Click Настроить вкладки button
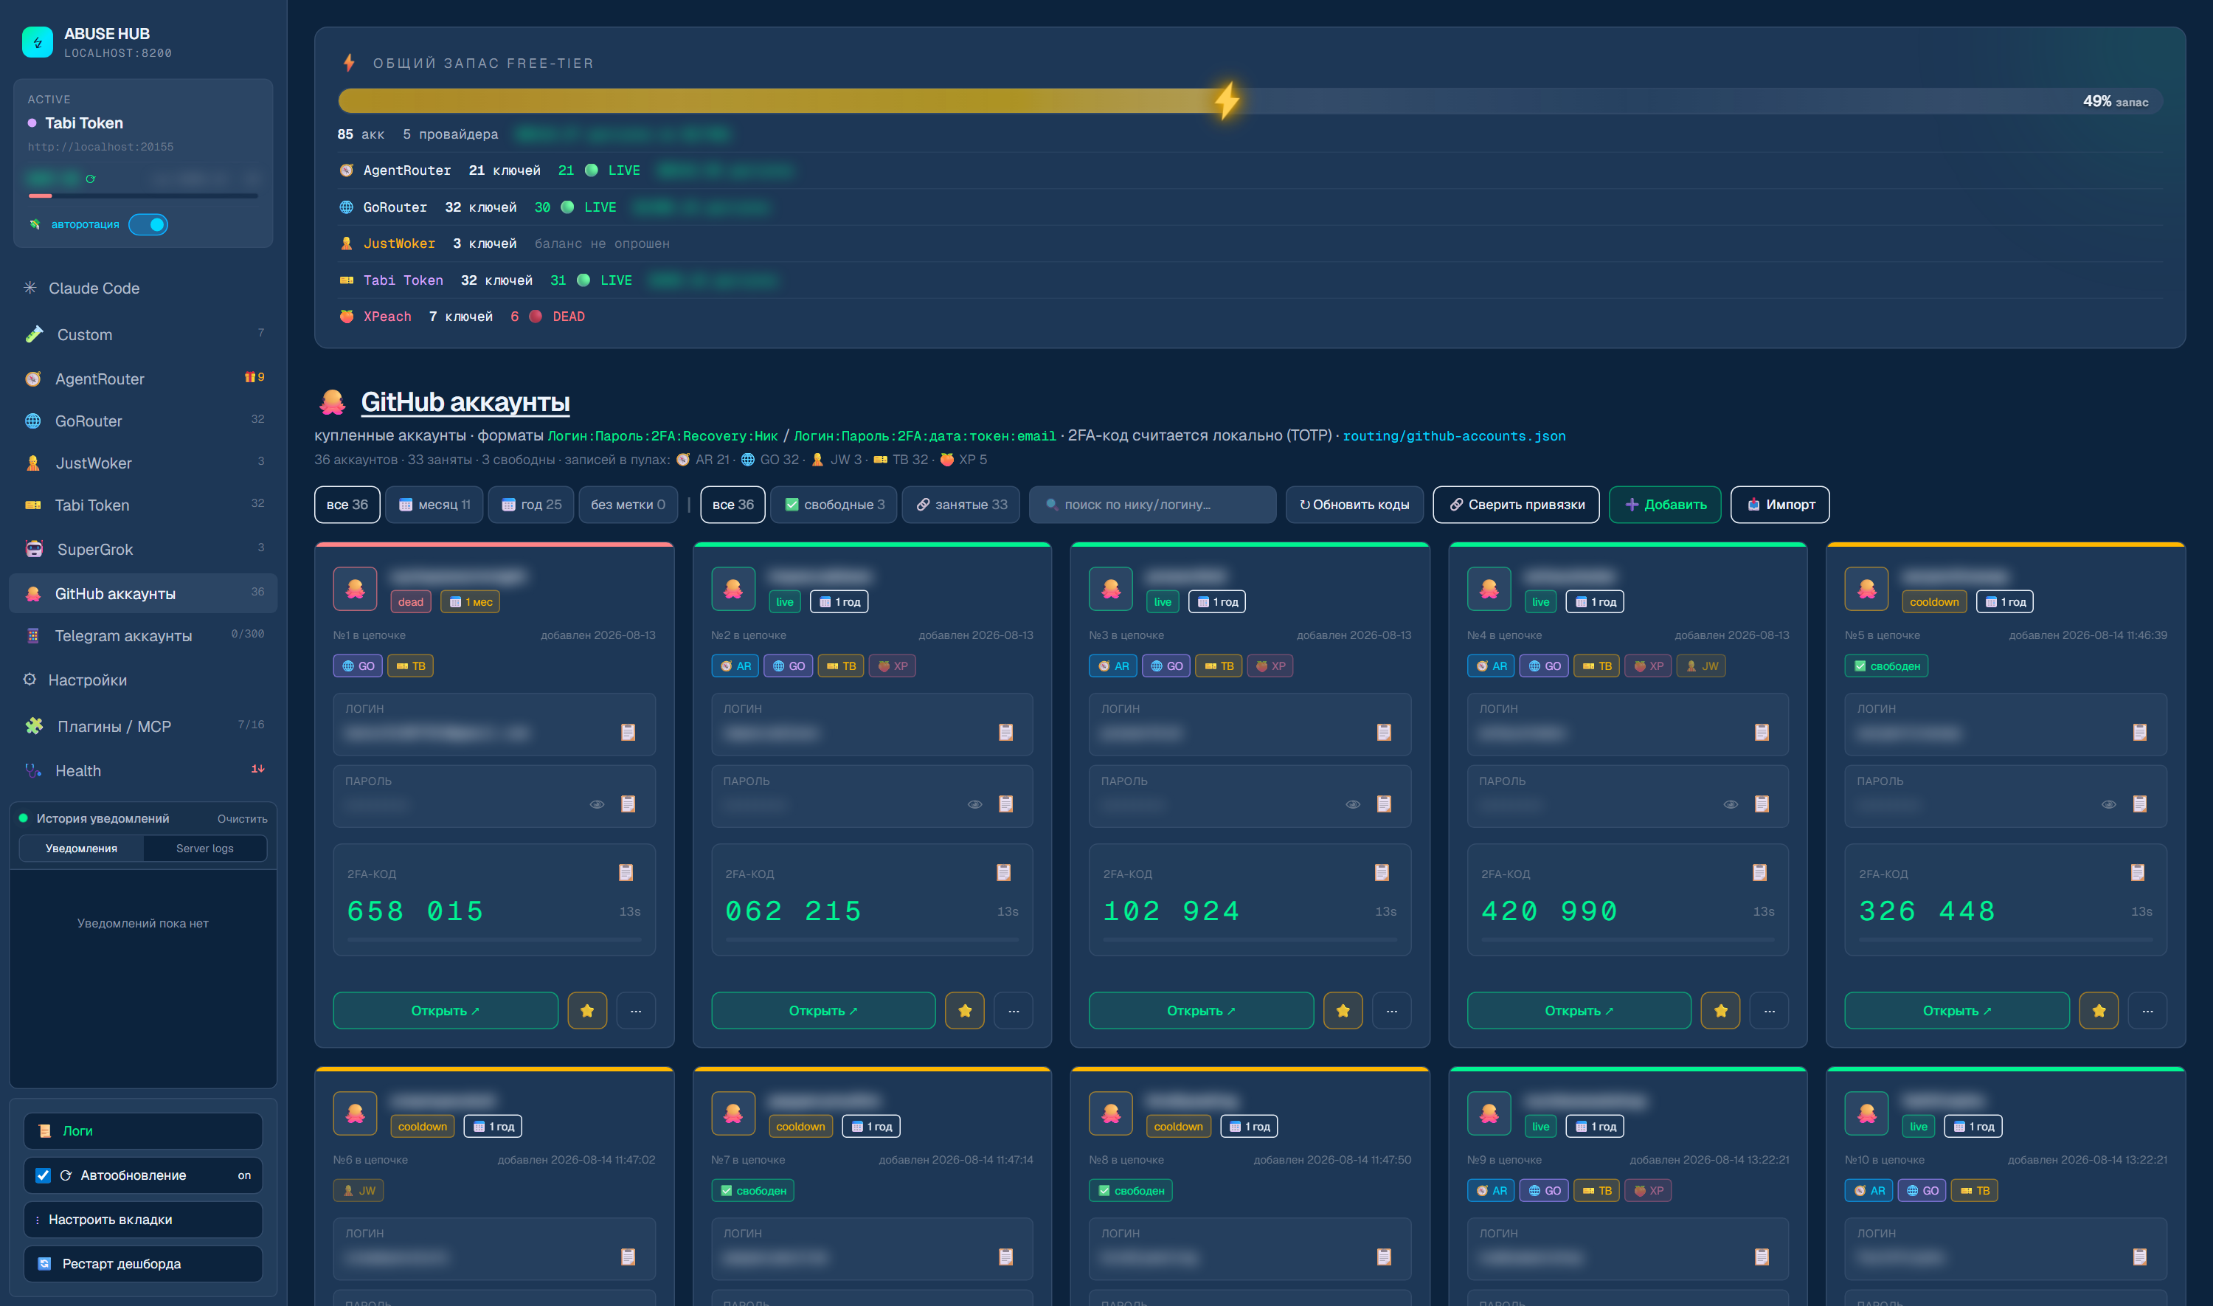 click(x=142, y=1220)
